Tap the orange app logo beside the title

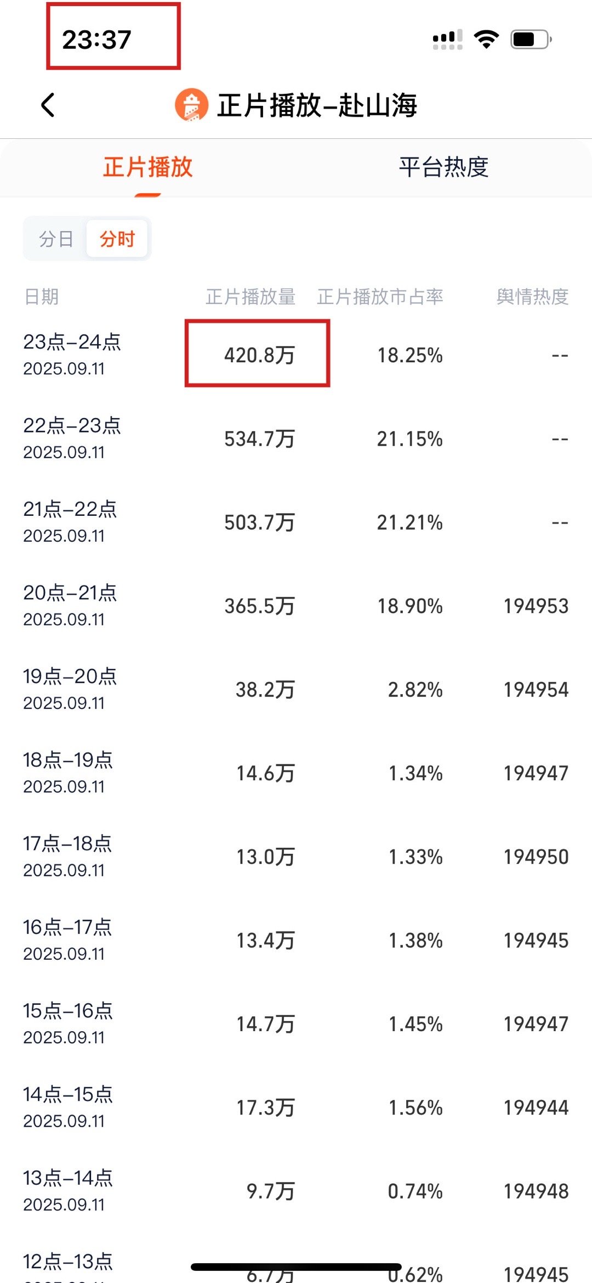click(191, 105)
